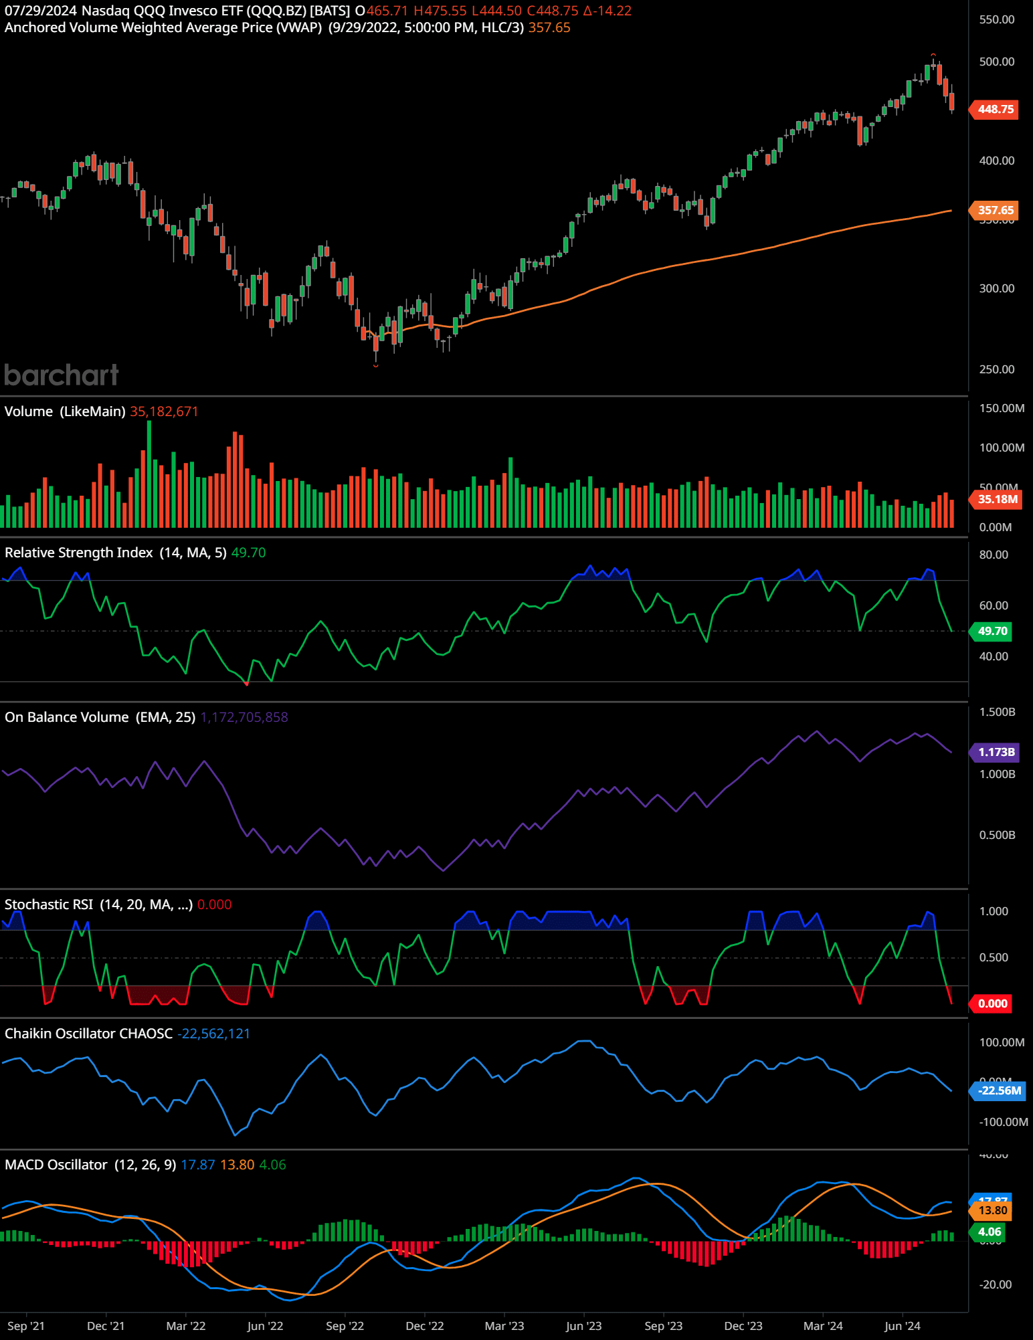Viewport: 1033px width, 1340px height.
Task: Click the Chaikin Oscillator CHAOSC label
Action: coord(89,1034)
